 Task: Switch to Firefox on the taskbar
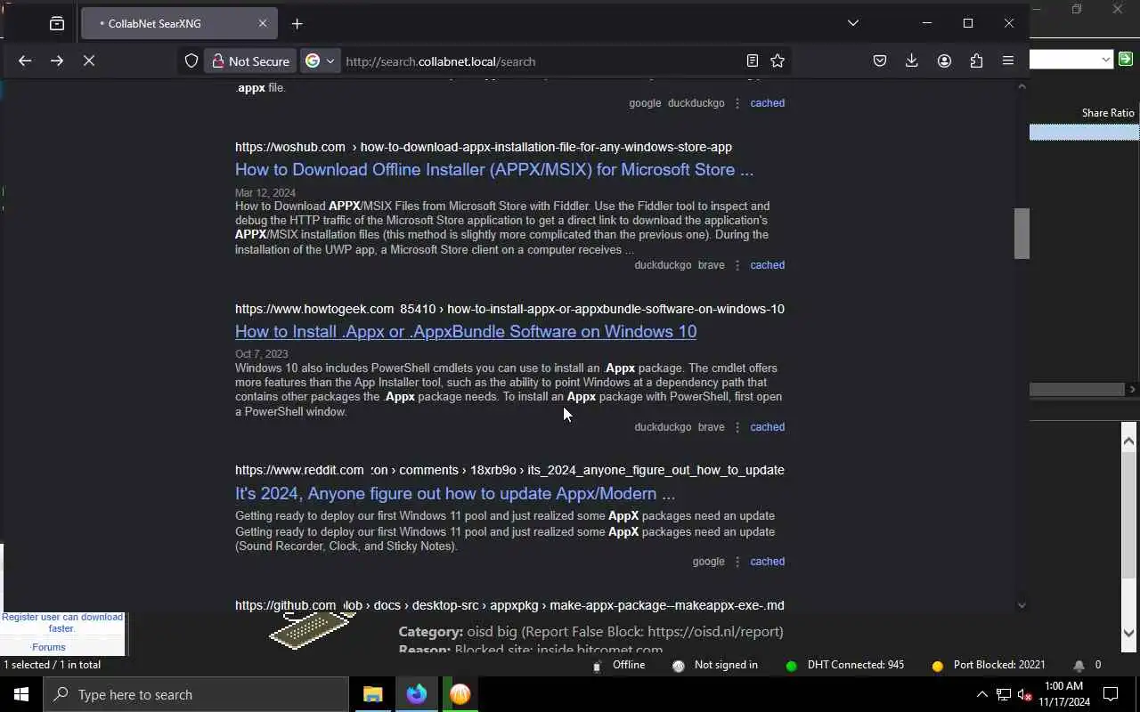417,694
